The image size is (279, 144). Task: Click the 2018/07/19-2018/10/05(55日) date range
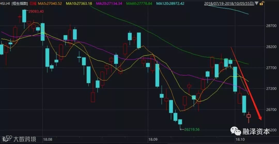(x=229, y=4)
